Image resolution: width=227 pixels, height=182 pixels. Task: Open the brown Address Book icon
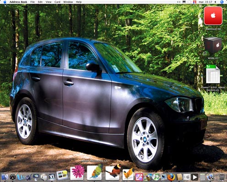point(179,177)
